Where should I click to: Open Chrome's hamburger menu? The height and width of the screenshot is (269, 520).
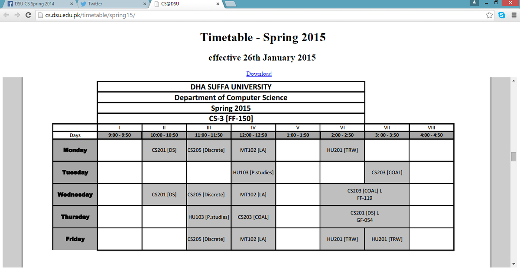tap(513, 15)
